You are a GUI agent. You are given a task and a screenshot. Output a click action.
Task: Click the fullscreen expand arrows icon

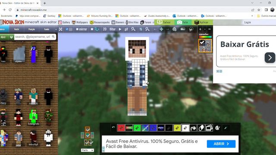coord(60,29)
